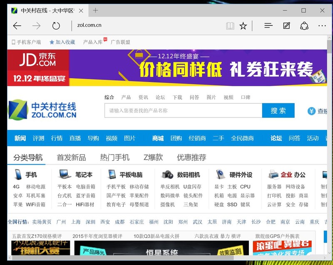Open the 恒星系统 article thumbnail
Viewport: 333px width, 265px height.
tap(162, 248)
